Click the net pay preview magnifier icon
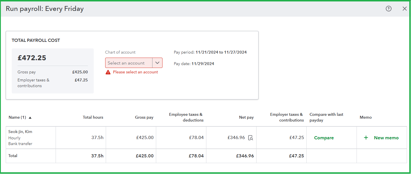 [250, 138]
